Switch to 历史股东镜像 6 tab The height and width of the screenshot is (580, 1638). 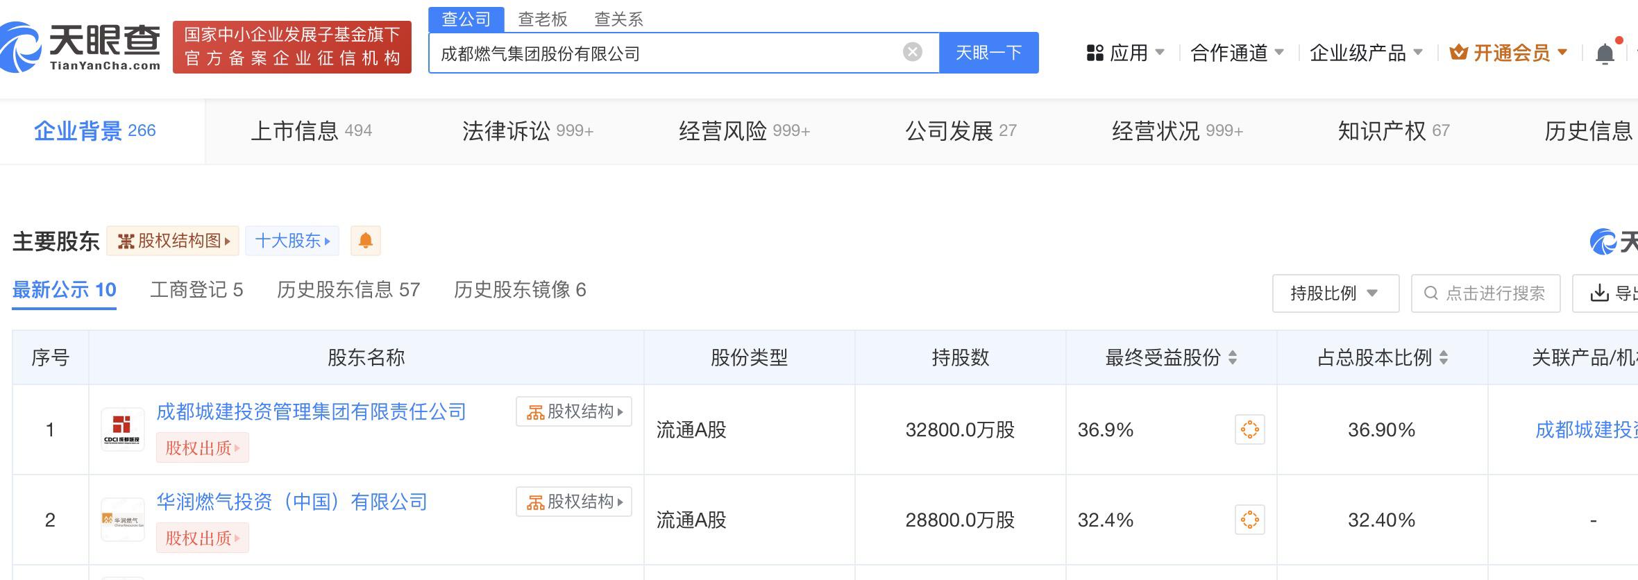click(x=520, y=290)
